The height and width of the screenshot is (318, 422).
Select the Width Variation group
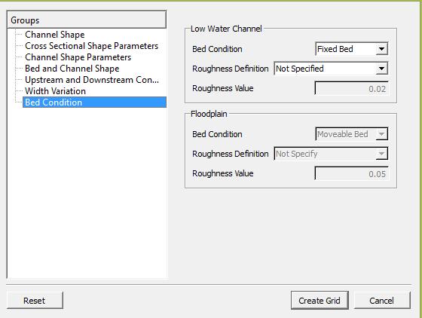click(55, 91)
